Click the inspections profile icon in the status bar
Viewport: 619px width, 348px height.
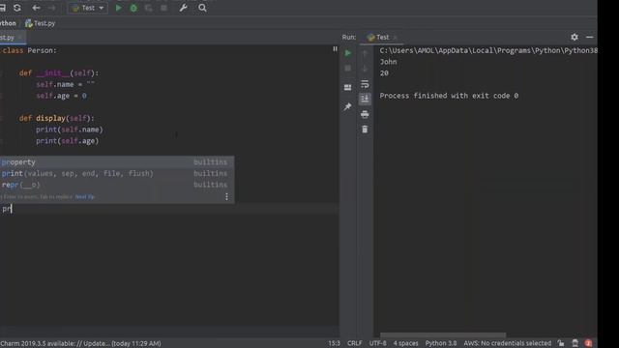[x=575, y=343]
